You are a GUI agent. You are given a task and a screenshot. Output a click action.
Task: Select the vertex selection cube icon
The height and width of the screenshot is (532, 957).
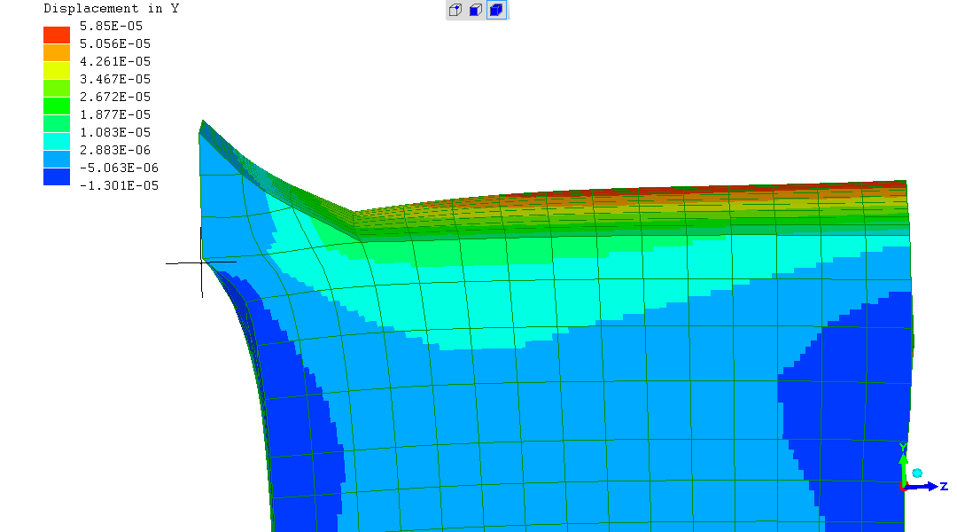(x=455, y=11)
